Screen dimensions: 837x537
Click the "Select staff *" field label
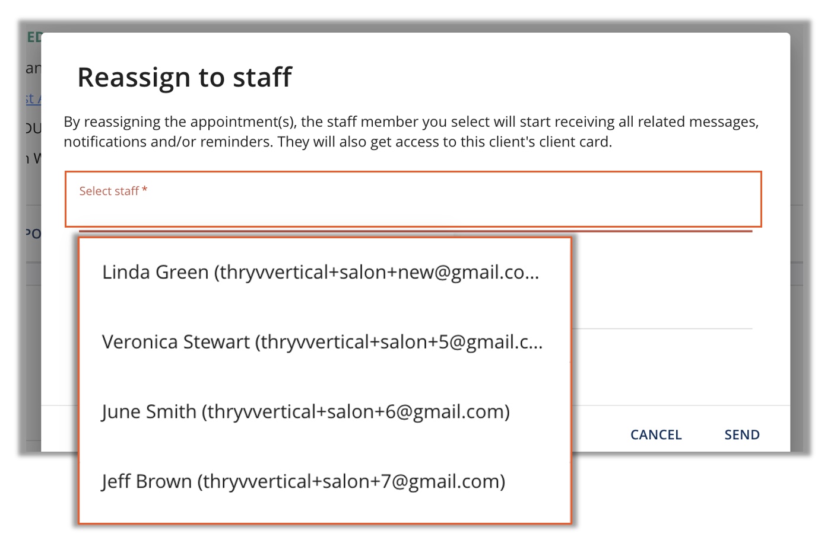click(109, 191)
